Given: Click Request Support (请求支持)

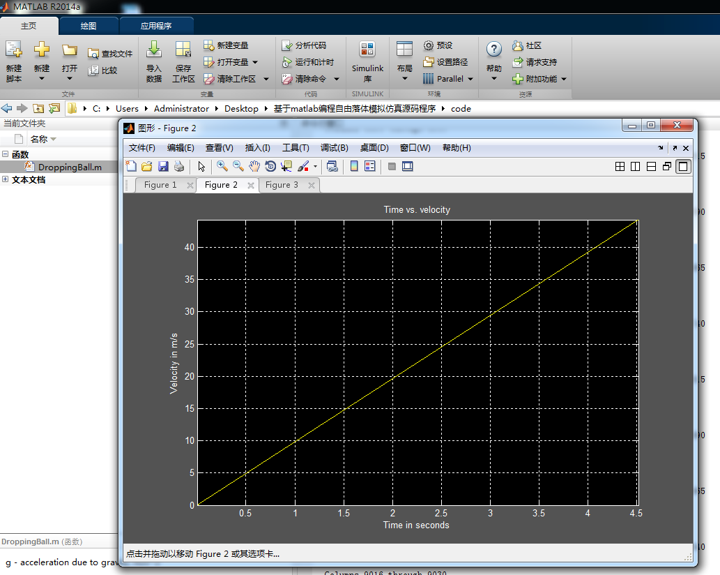Looking at the screenshot, I should click(x=535, y=62).
